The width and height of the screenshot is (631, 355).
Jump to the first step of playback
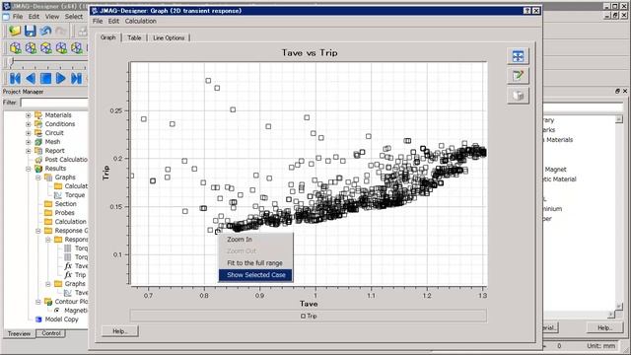[15, 78]
